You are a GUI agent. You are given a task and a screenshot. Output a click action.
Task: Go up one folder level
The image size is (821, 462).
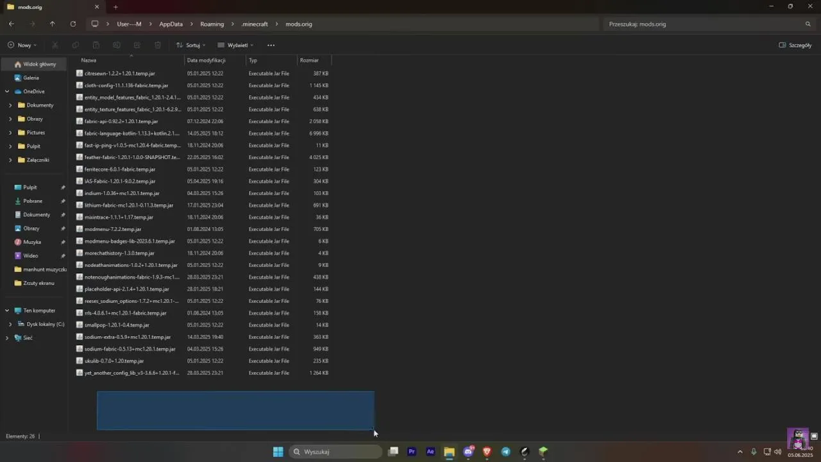point(53,24)
